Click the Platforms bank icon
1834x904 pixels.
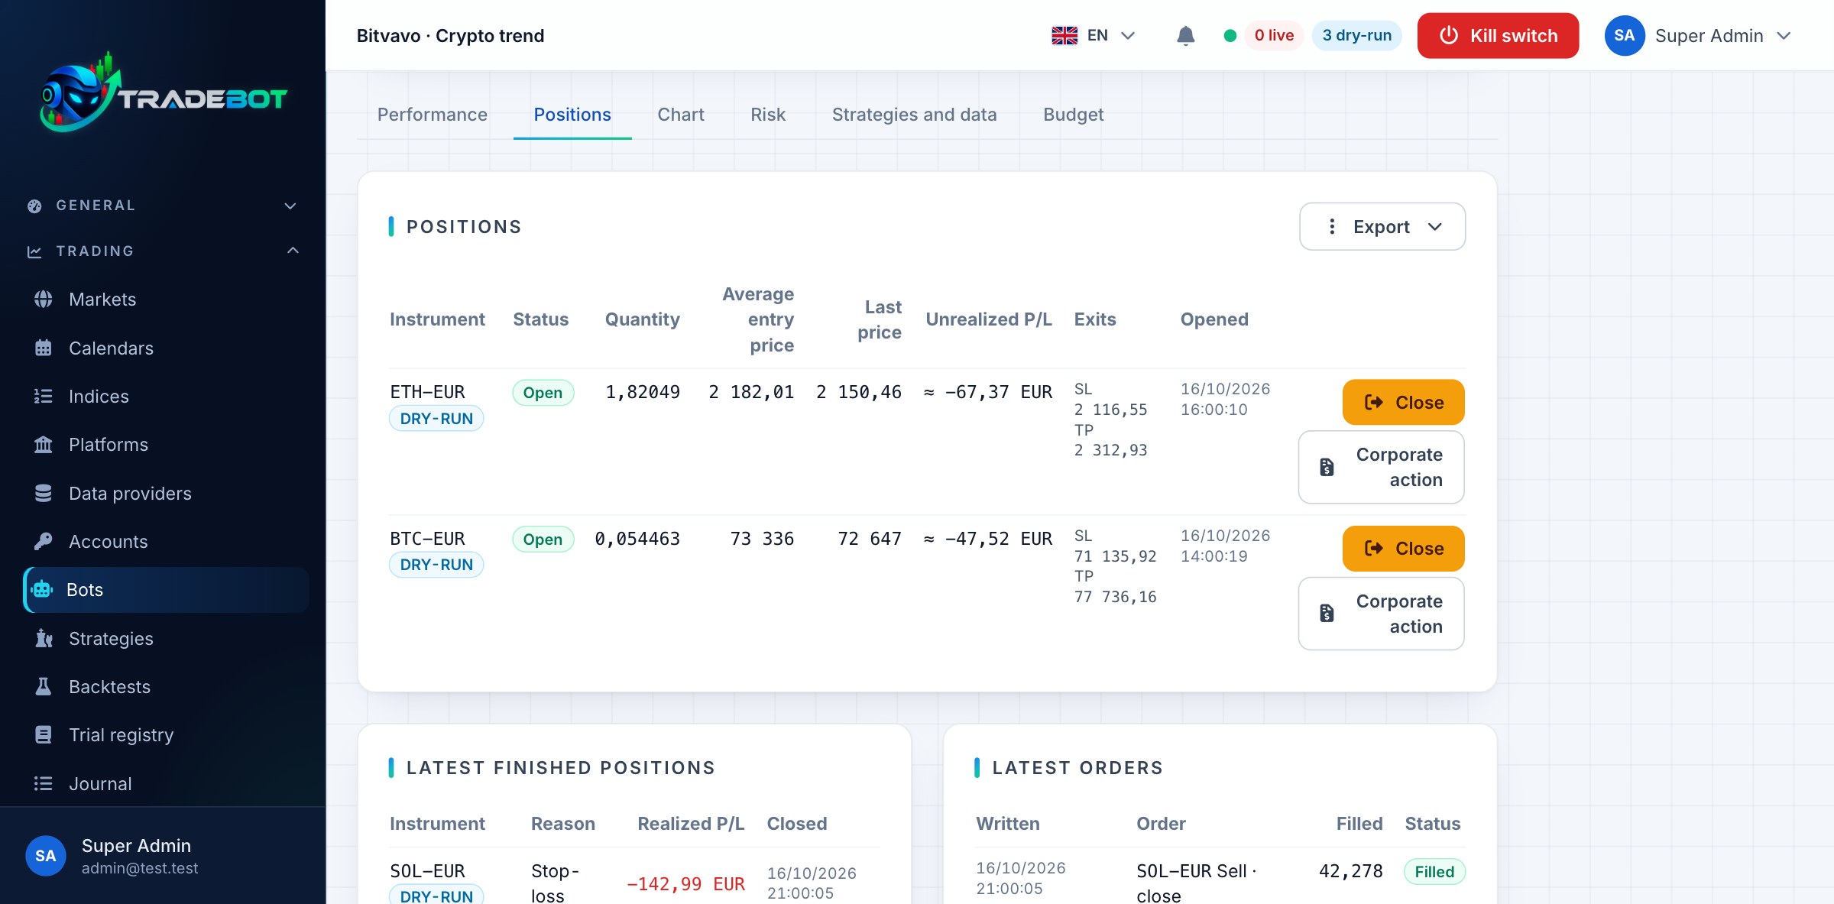coord(44,445)
